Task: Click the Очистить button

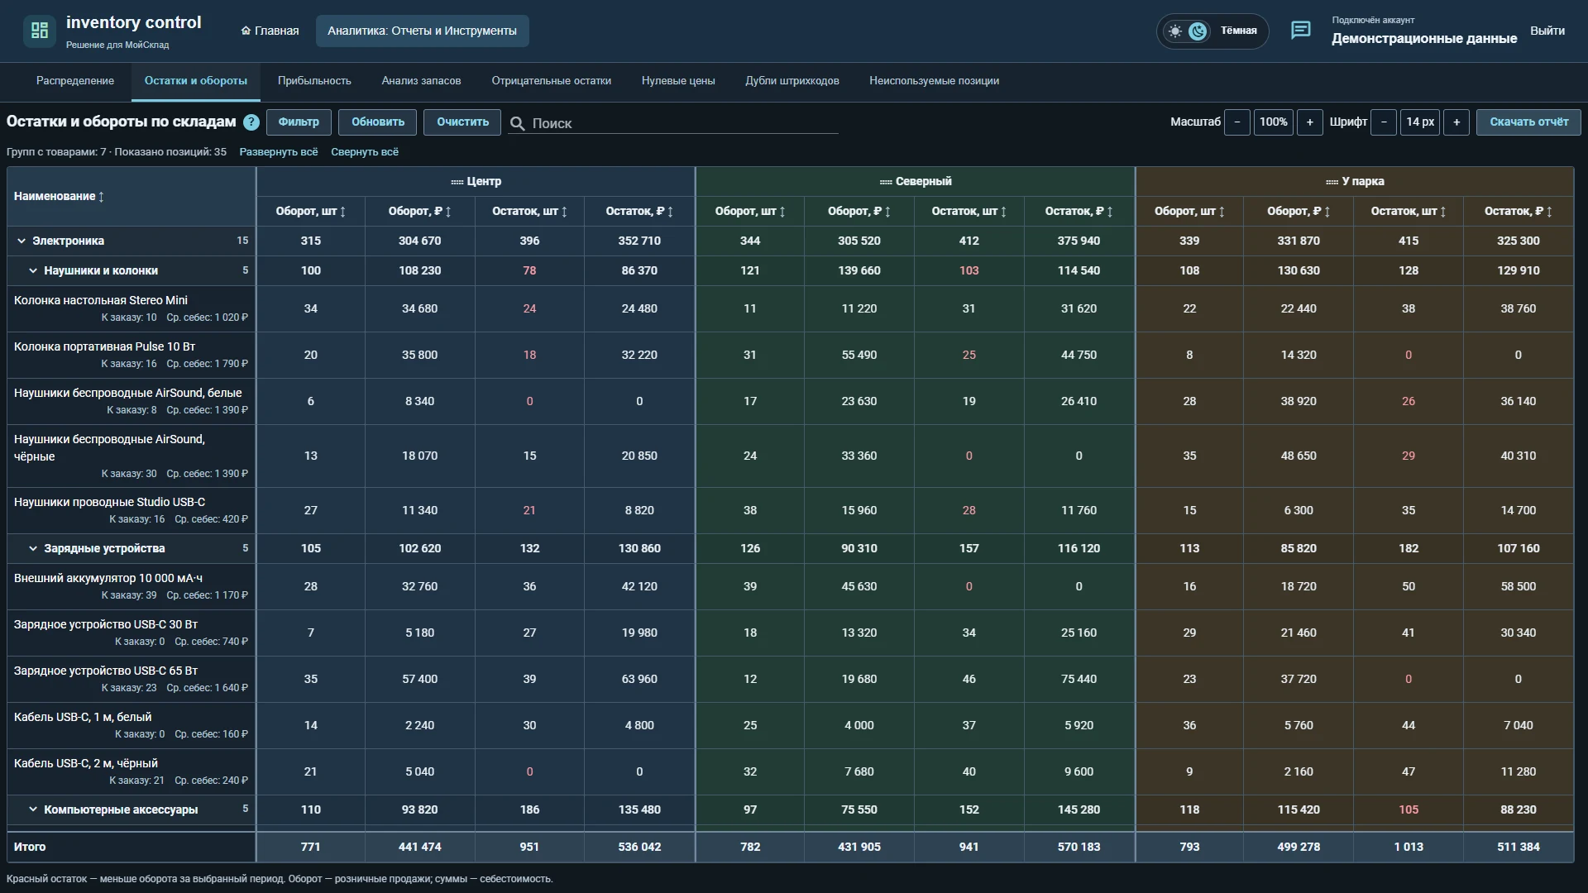Action: [x=462, y=122]
